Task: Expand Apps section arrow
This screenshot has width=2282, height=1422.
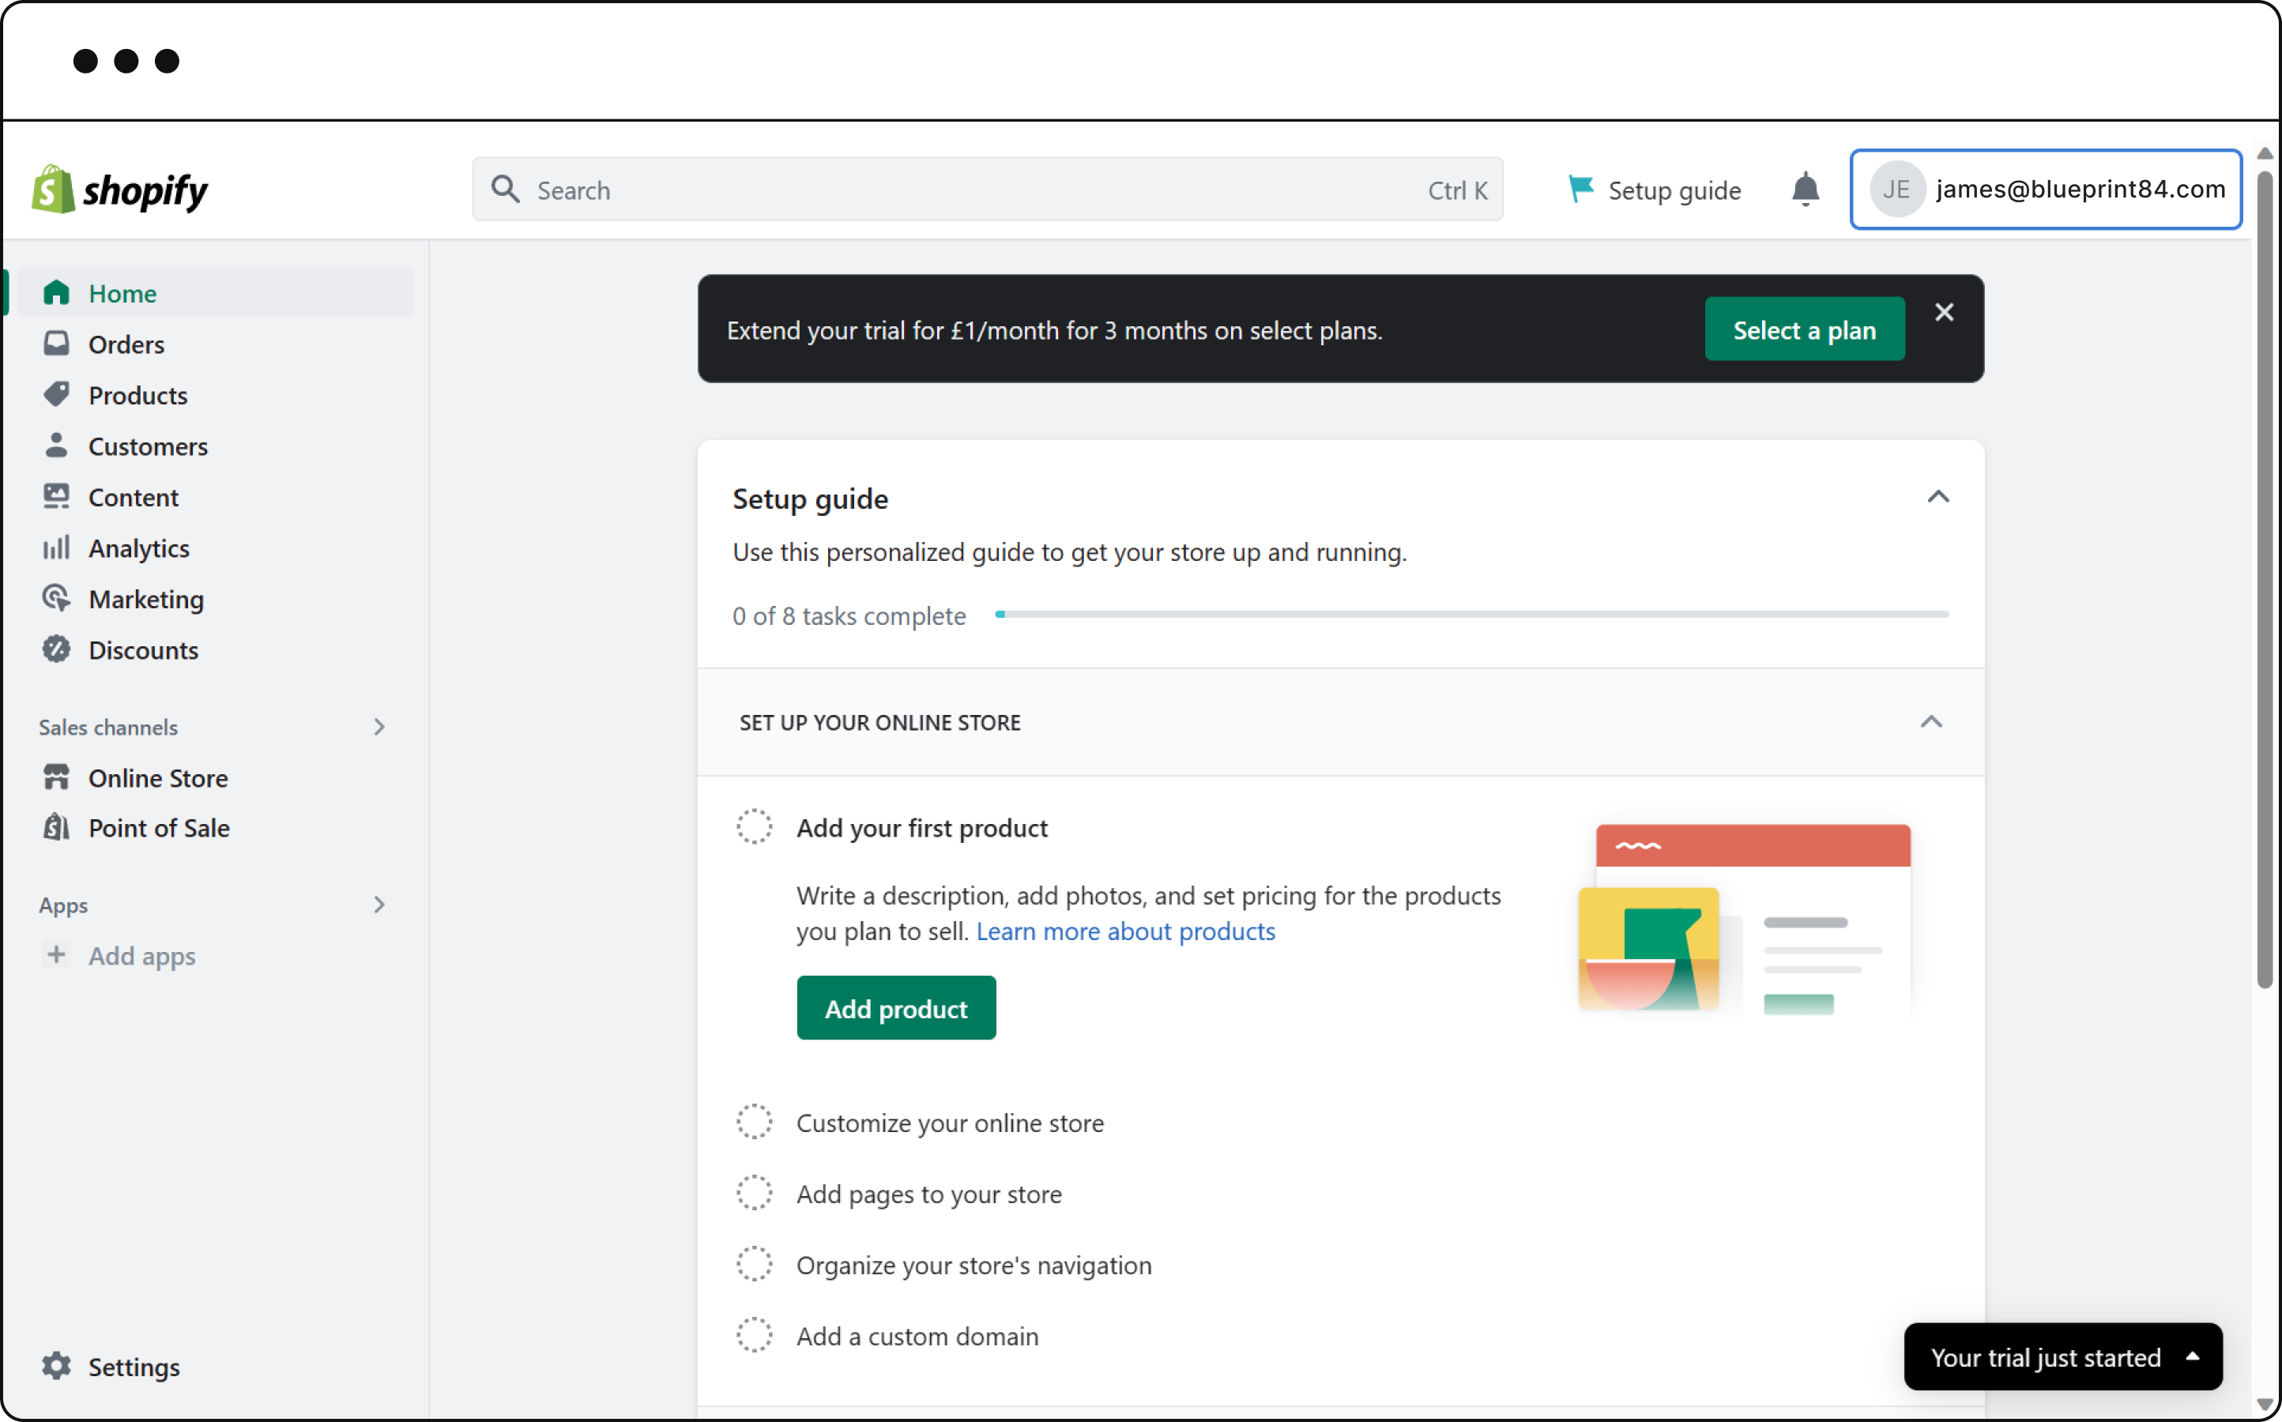Action: click(379, 904)
